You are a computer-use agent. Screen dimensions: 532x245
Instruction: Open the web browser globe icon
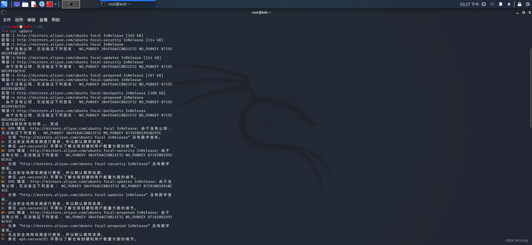[42, 4]
